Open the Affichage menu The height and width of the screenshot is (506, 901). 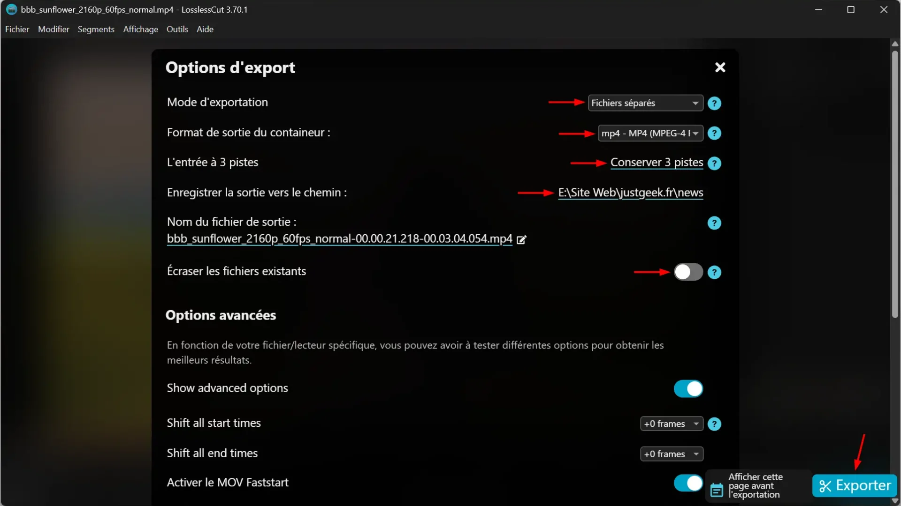[140, 29]
